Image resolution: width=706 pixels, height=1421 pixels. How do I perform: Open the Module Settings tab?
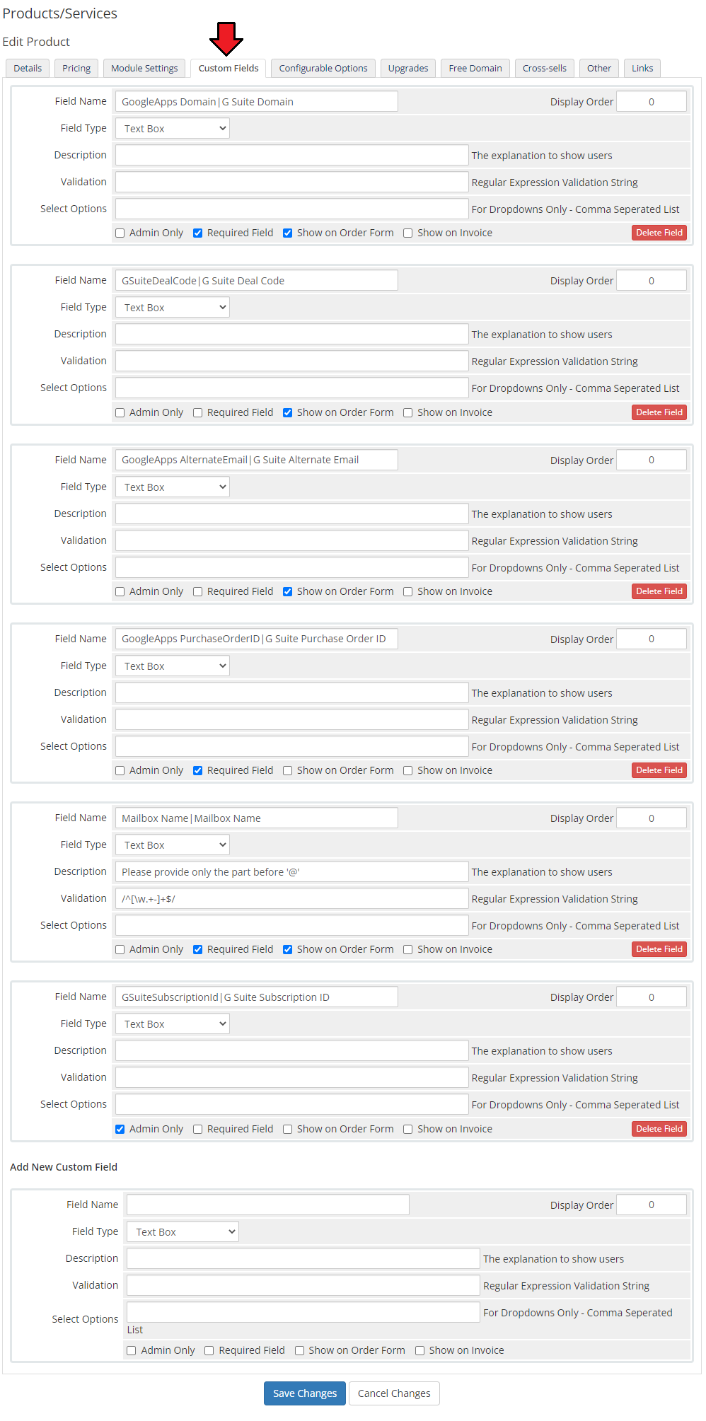coord(144,68)
